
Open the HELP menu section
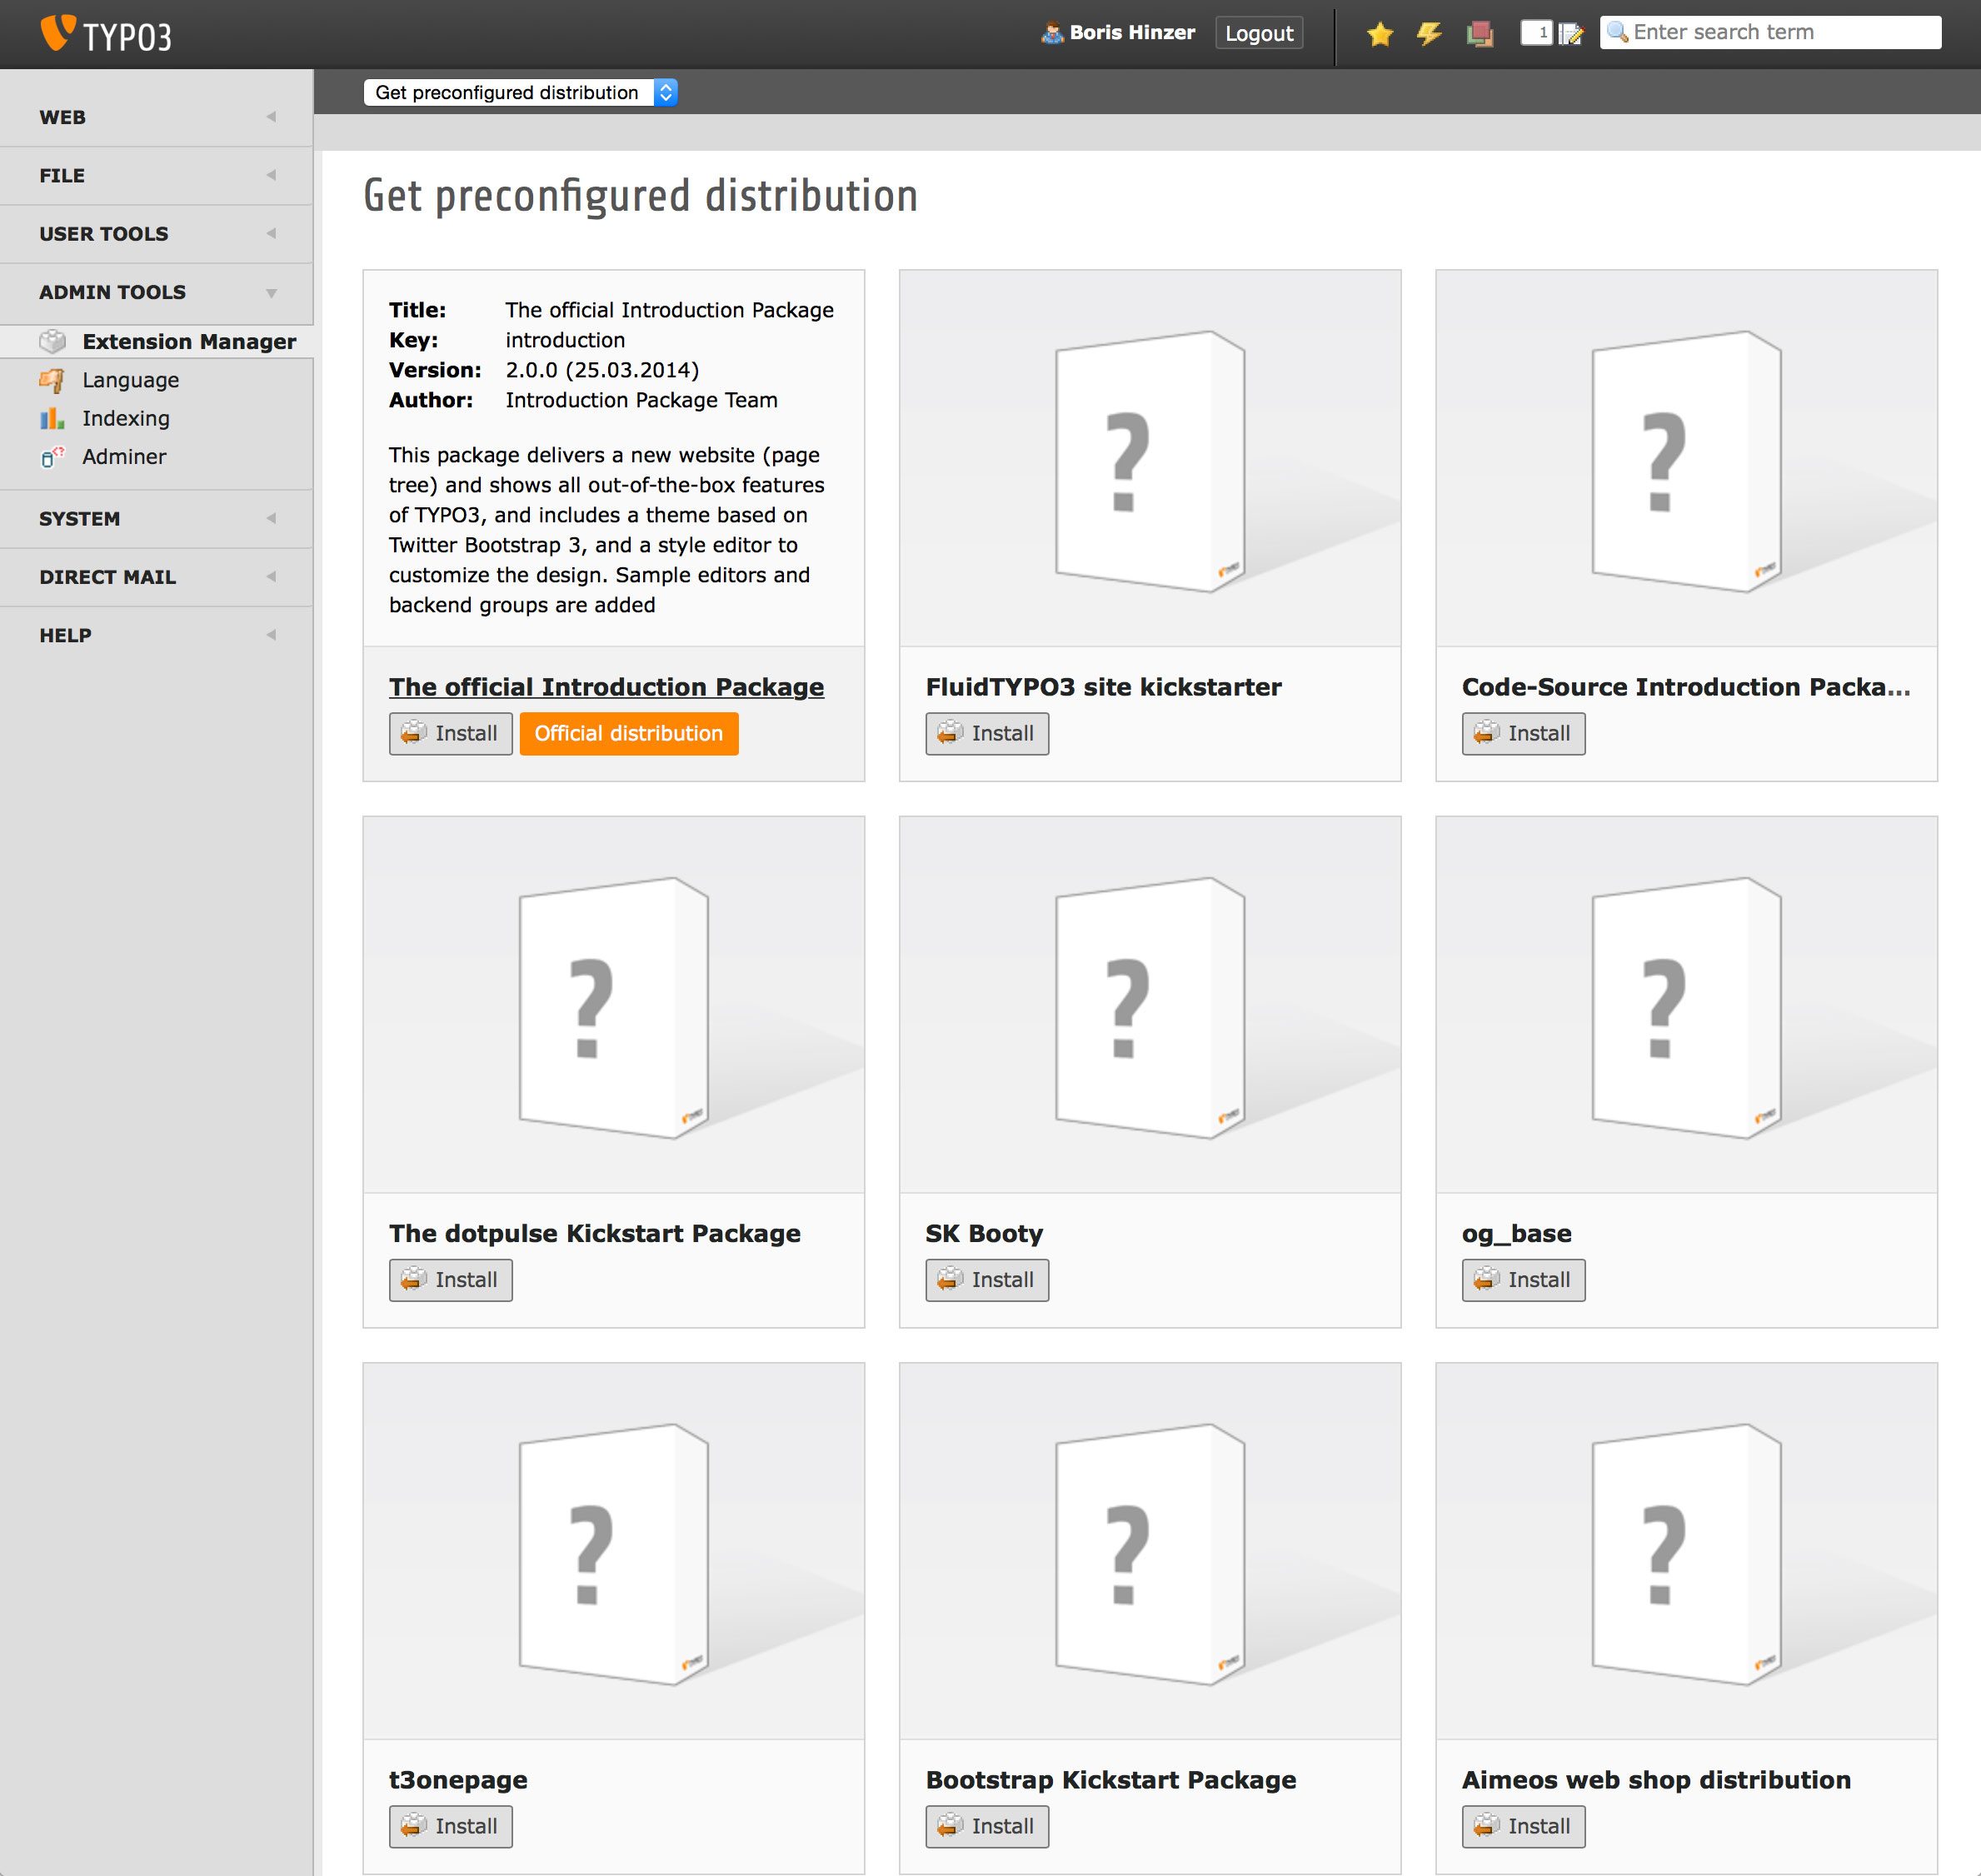click(64, 634)
